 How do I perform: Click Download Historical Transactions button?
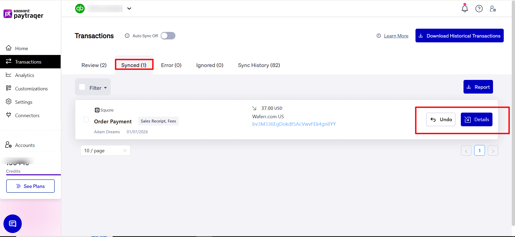click(459, 36)
